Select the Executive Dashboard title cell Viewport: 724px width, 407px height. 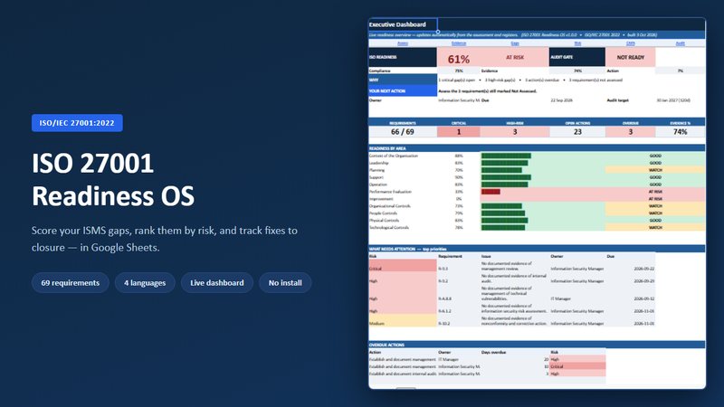coord(403,24)
